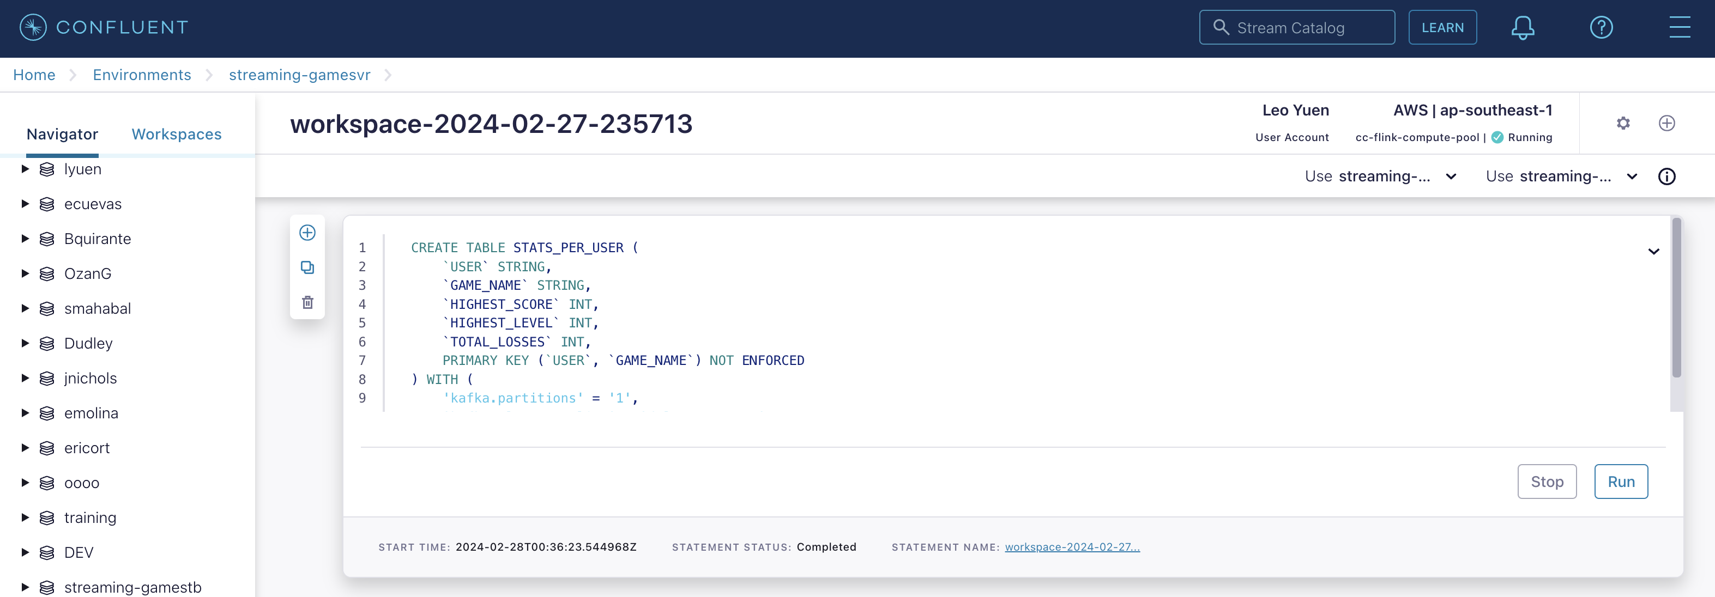Click the add cell plus icon
Viewport: 1715px width, 597px height.
pyautogui.click(x=307, y=232)
